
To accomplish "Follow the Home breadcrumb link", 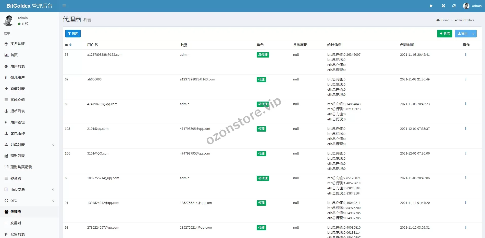I will (445, 20).
